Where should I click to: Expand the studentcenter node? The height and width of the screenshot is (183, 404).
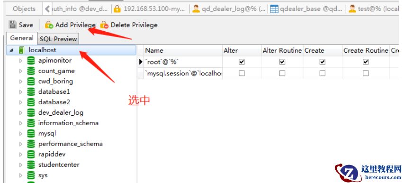pos(21,165)
